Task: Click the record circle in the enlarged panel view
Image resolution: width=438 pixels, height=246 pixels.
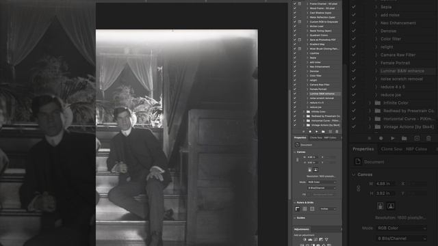Action: [381, 138]
